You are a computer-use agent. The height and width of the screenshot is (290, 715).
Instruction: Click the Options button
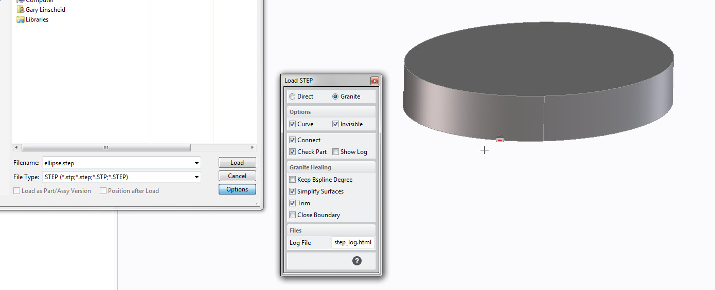click(237, 189)
